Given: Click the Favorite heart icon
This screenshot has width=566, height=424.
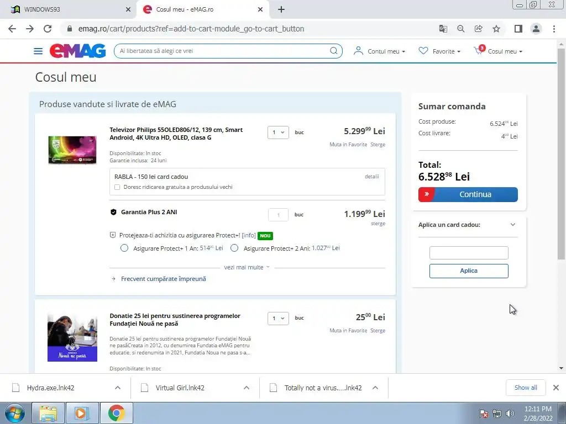Looking at the screenshot, I should click(423, 51).
